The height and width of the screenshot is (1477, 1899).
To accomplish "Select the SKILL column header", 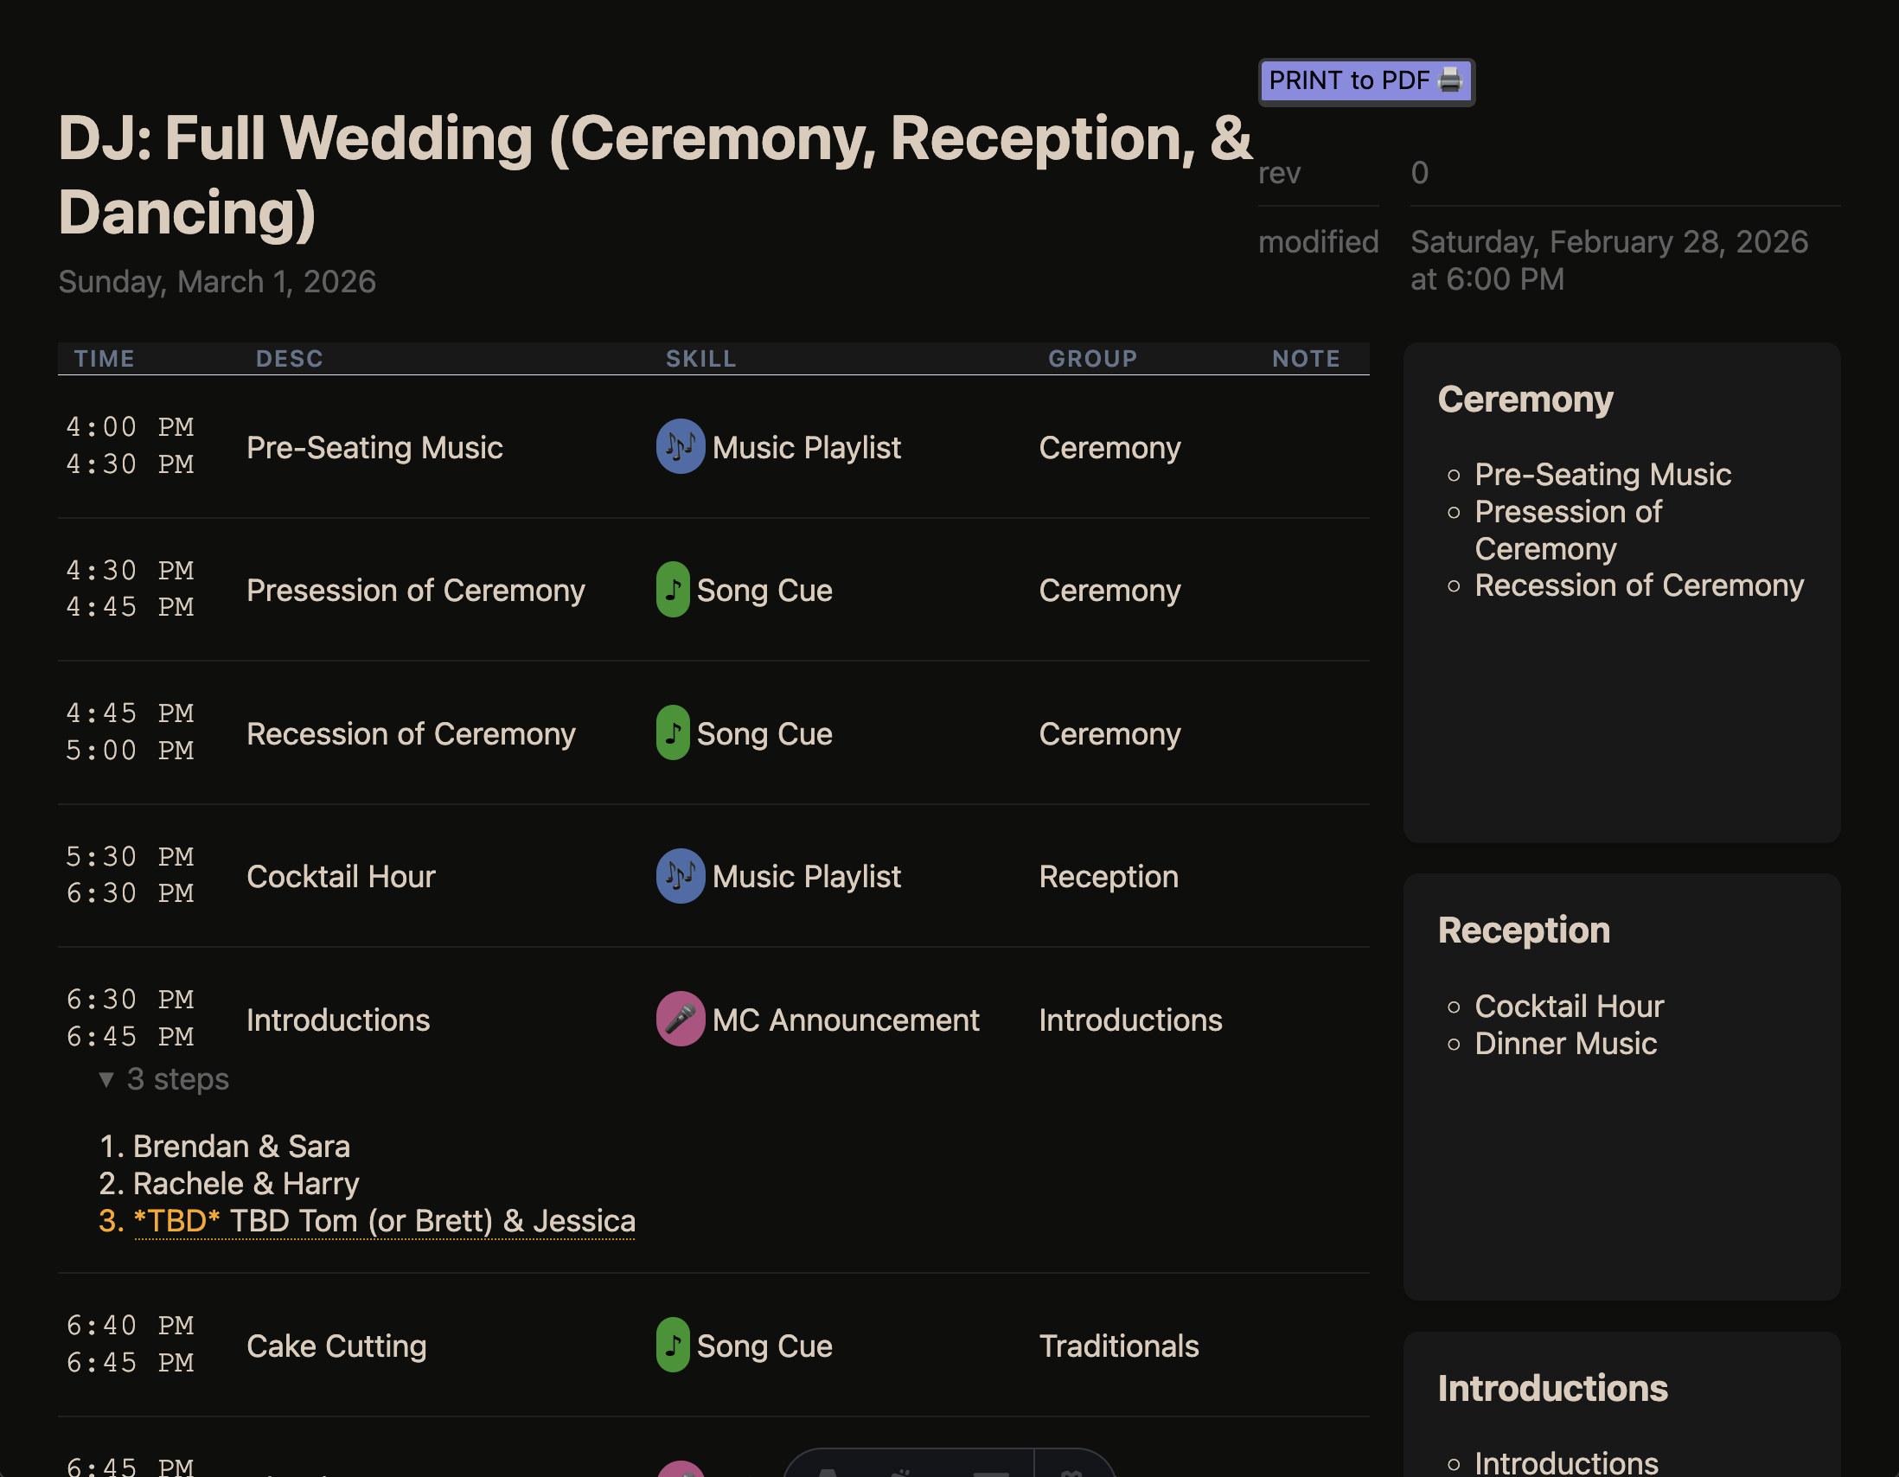I will [700, 358].
